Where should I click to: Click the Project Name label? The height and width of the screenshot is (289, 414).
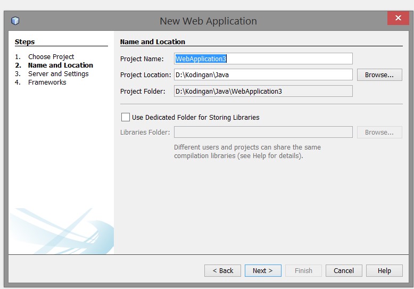(x=142, y=59)
